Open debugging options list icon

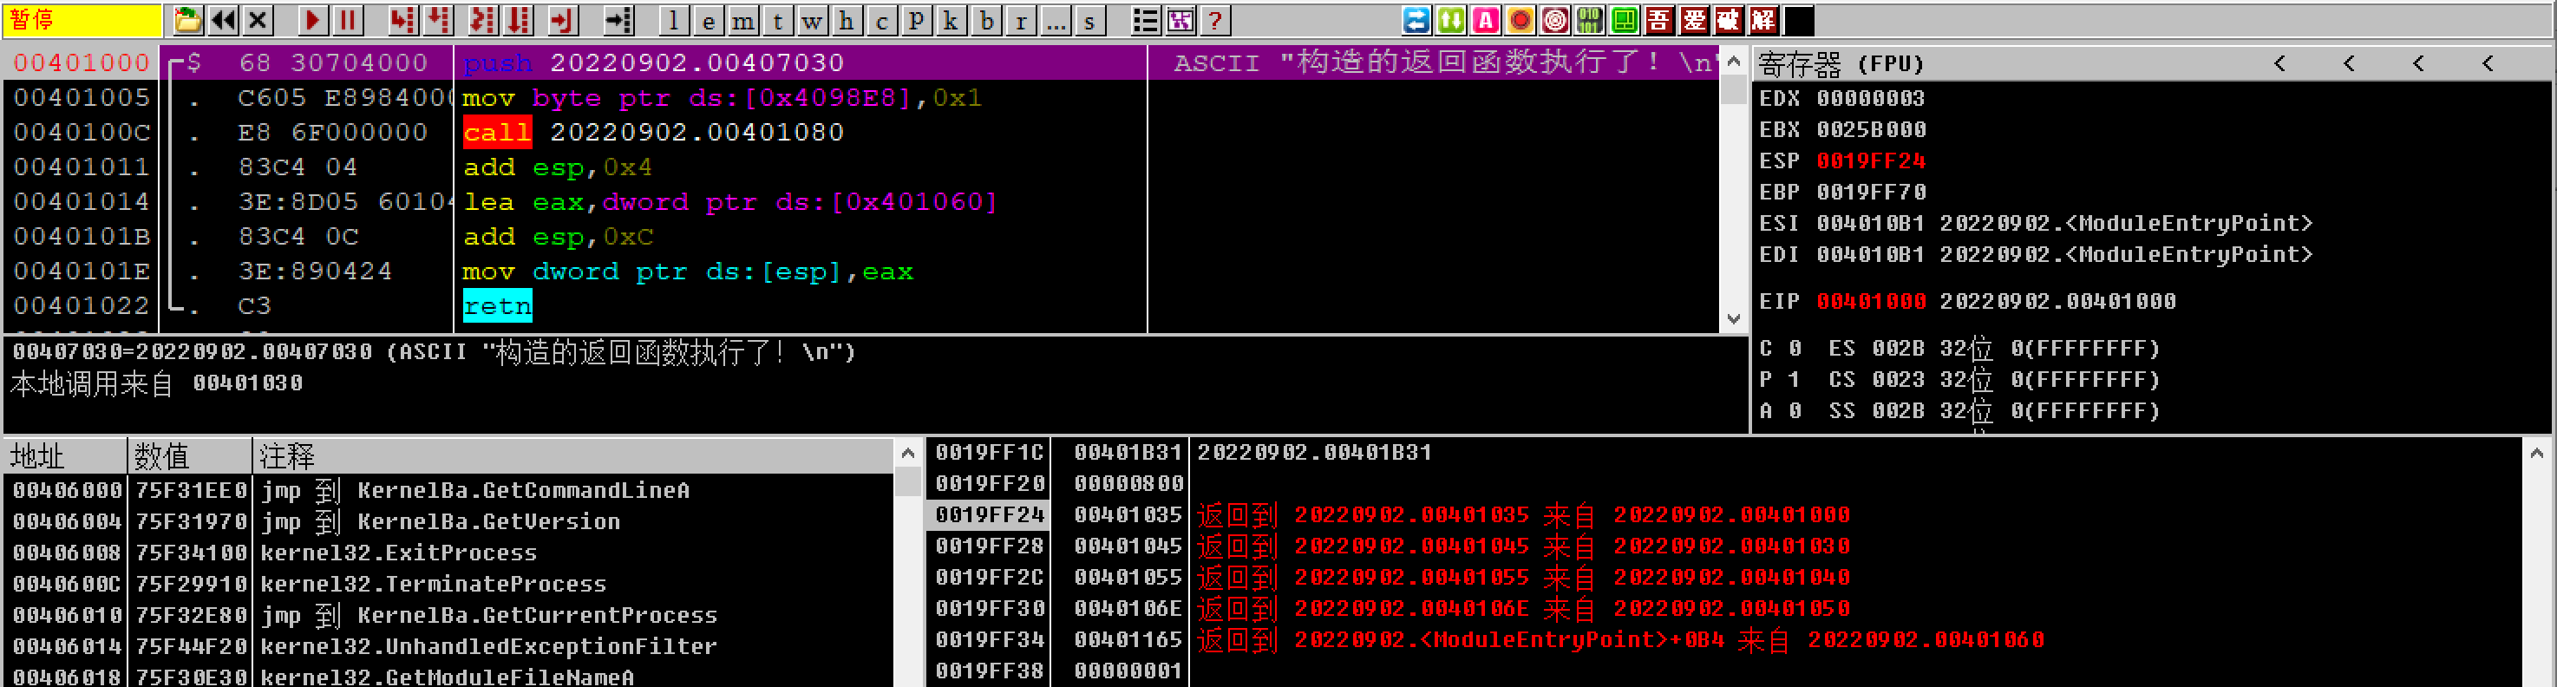click(x=1146, y=20)
